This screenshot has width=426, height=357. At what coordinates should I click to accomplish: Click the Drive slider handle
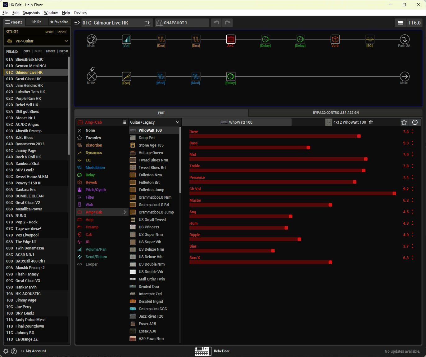tap(359, 136)
